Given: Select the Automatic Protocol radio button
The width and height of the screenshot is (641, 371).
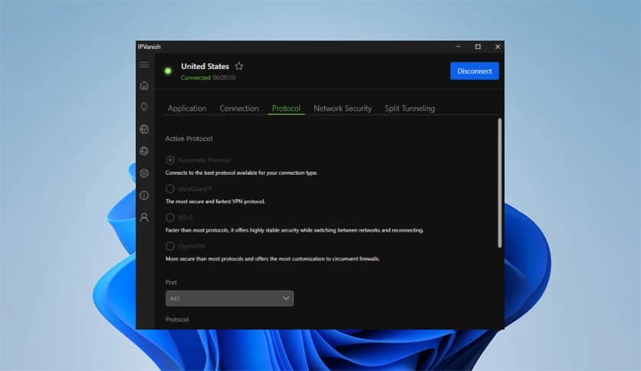Looking at the screenshot, I should pos(170,159).
